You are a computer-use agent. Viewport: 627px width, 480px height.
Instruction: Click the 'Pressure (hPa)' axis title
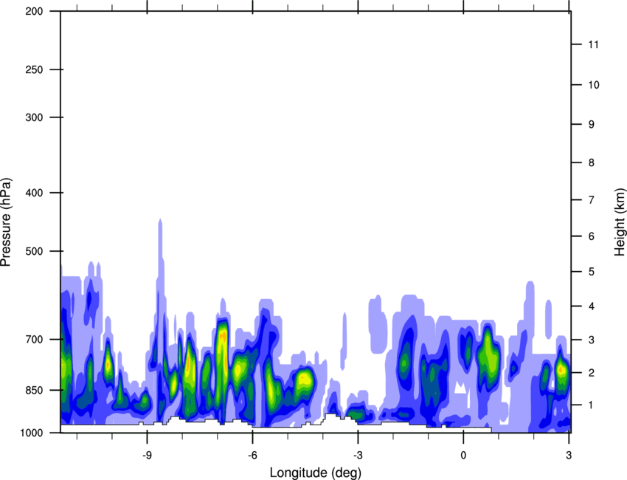click(x=6, y=222)
